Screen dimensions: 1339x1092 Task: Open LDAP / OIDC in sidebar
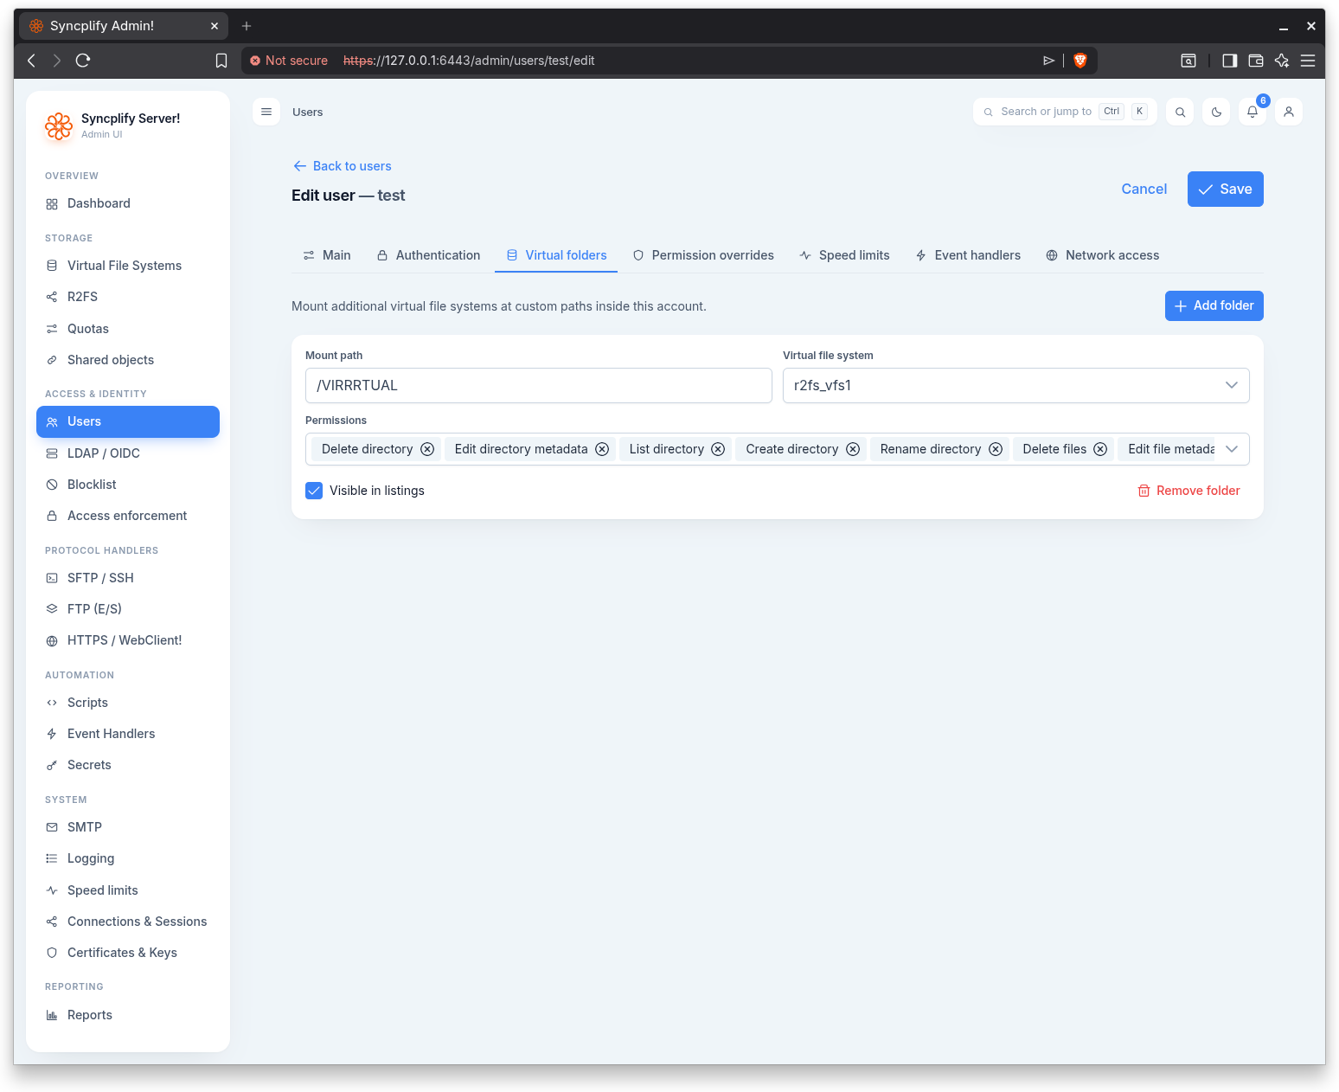pos(128,453)
